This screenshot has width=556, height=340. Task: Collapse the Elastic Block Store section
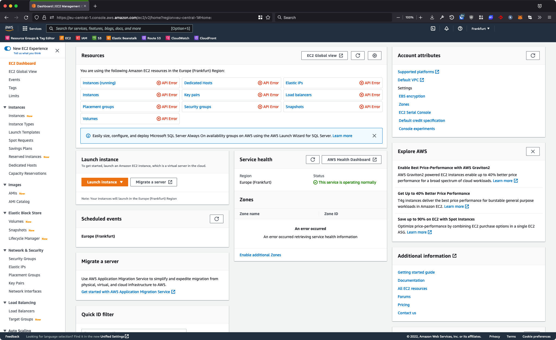coord(5,213)
